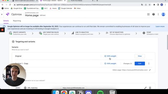Click the translate icon in address bar
This screenshot has height=94, width=168.
click(x=142, y=5)
